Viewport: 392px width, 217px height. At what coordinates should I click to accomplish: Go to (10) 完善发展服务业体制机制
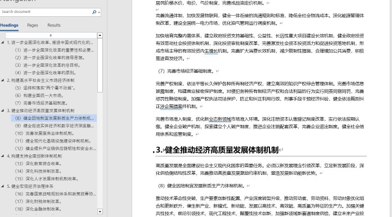coord(44,133)
